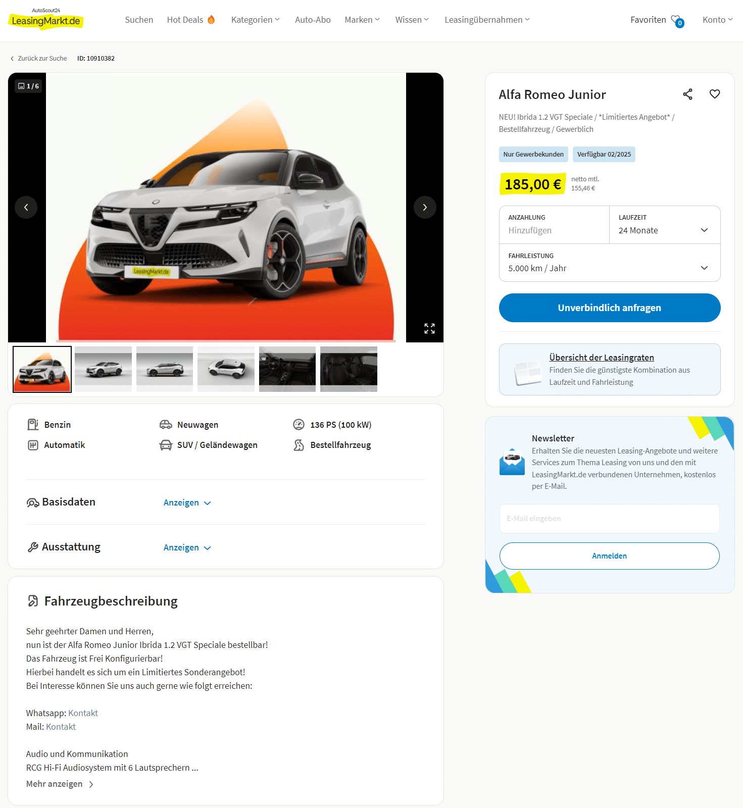Click the share icon beside Alfa Romeo Junior

click(x=687, y=94)
